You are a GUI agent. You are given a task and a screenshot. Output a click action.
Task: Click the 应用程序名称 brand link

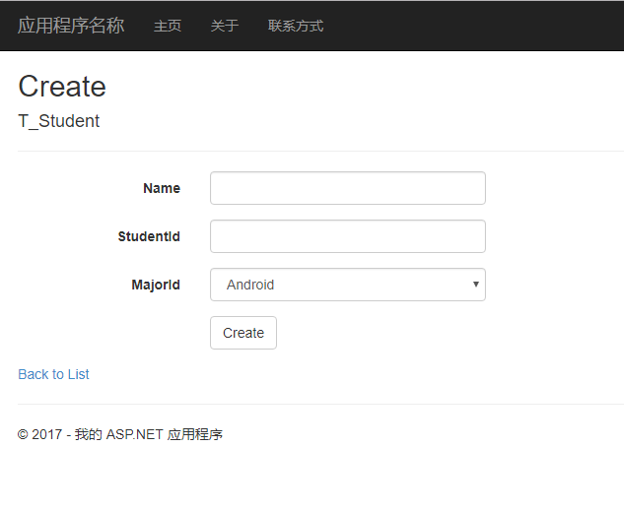point(71,26)
